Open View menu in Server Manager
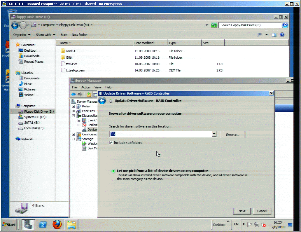Viewport: 301px width, 232px height. (97, 87)
